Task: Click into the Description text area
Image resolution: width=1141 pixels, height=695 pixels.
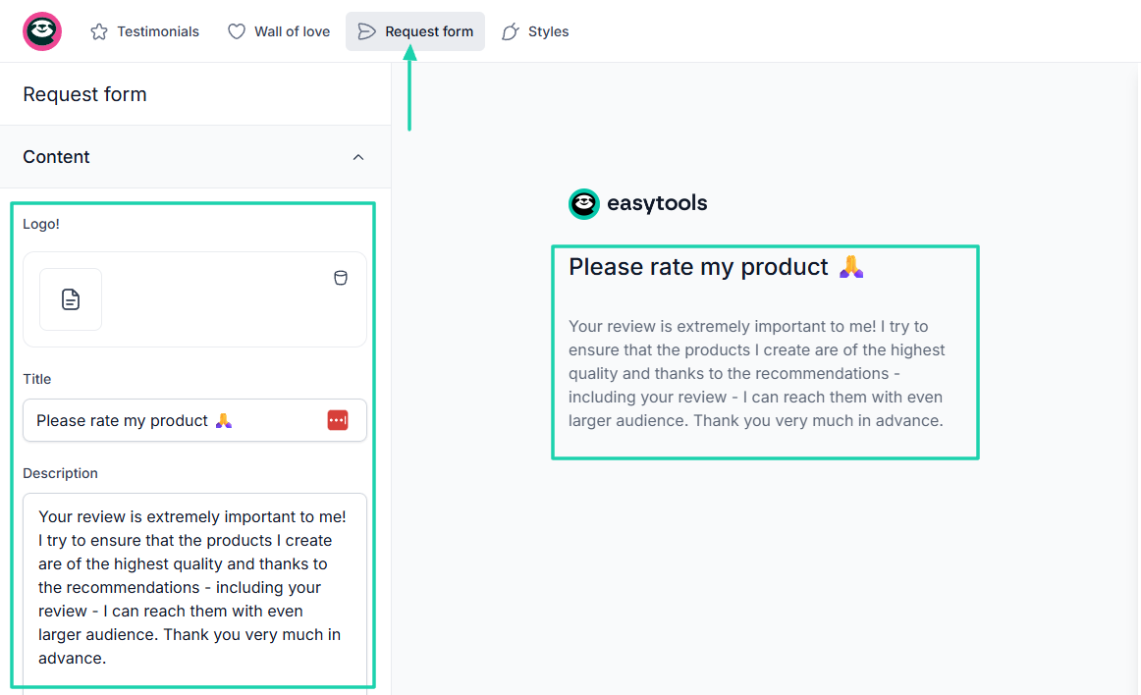Action: pyautogui.click(x=194, y=587)
